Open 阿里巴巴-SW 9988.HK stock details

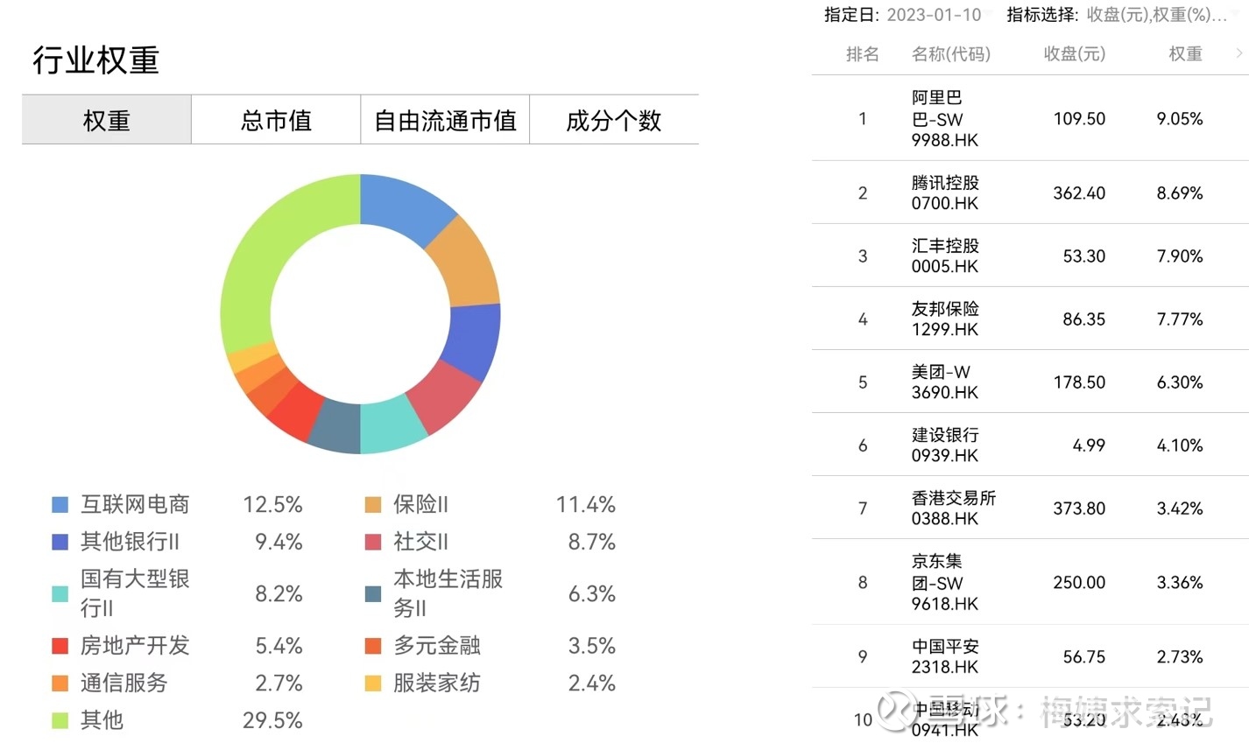point(945,118)
